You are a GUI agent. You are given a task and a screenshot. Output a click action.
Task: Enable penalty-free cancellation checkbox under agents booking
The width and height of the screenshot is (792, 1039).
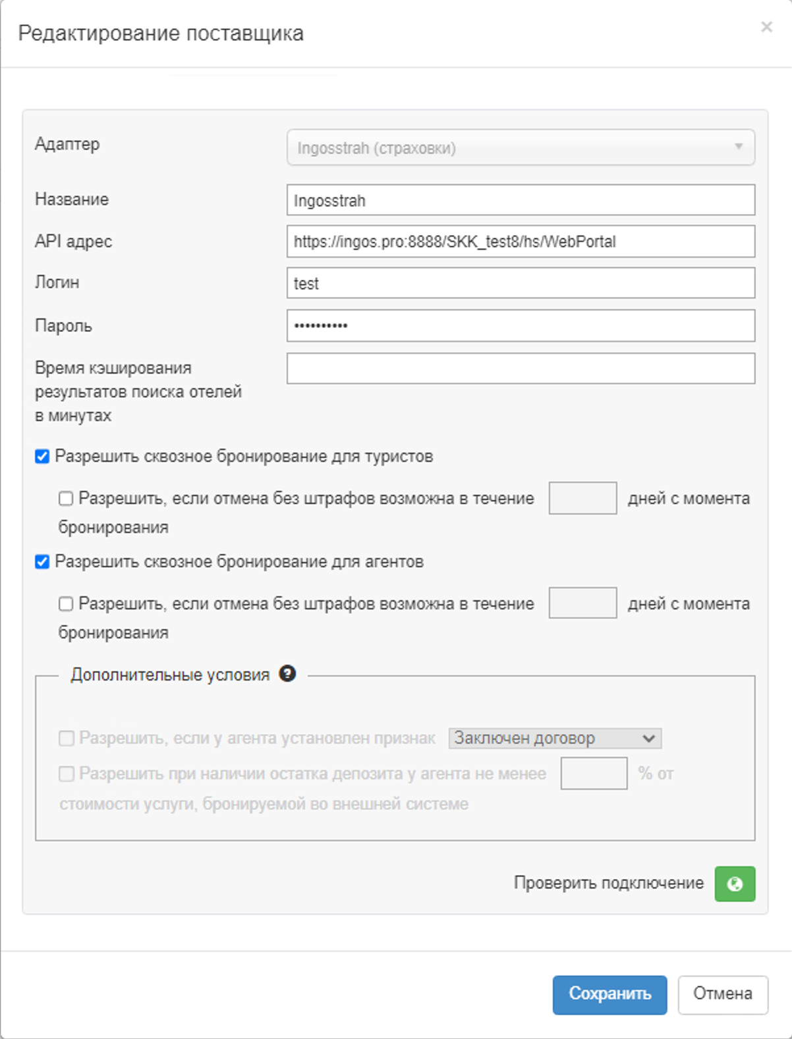click(66, 604)
